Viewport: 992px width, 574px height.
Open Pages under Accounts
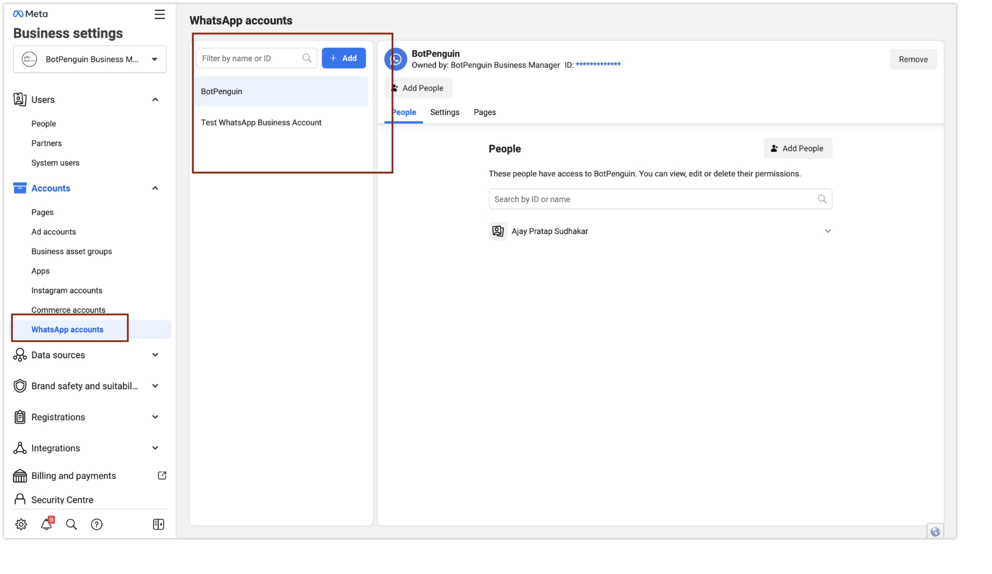point(43,213)
